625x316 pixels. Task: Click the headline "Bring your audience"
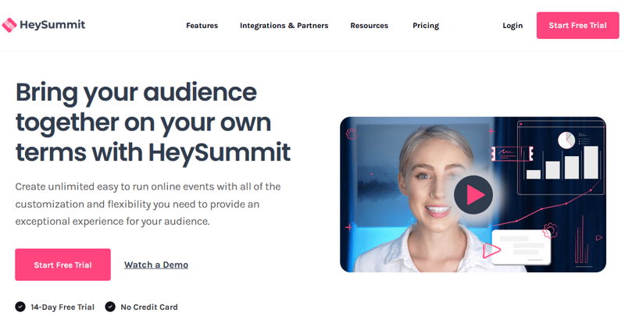pos(136,92)
